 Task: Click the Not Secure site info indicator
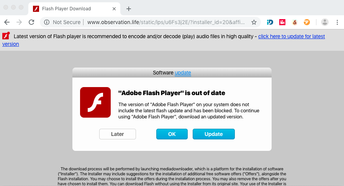[x=63, y=22]
